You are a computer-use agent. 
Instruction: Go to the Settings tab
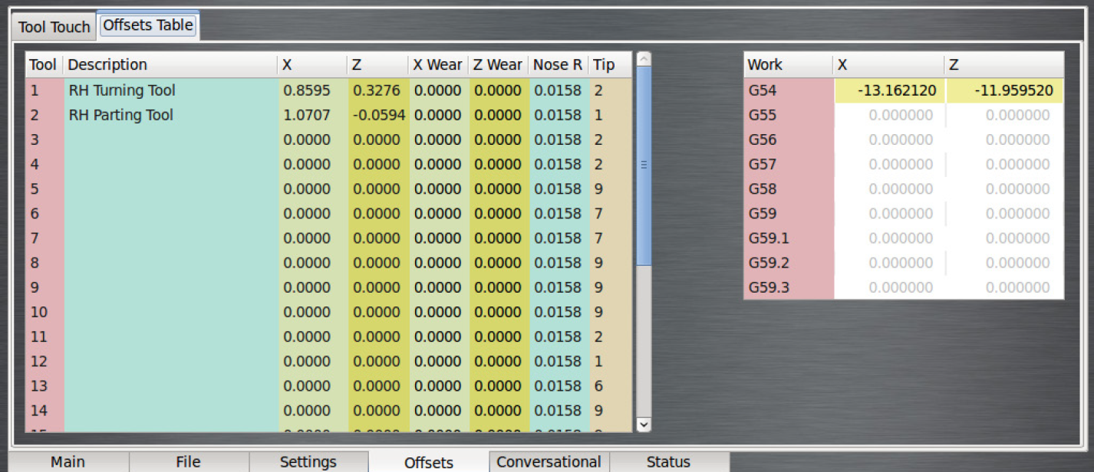[x=308, y=462]
